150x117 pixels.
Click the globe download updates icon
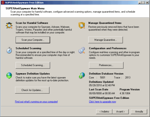[x=9, y=75]
